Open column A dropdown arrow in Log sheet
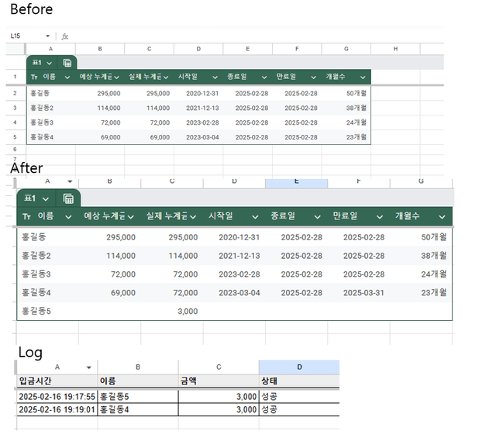This screenshot has height=434, width=496. [x=88, y=367]
